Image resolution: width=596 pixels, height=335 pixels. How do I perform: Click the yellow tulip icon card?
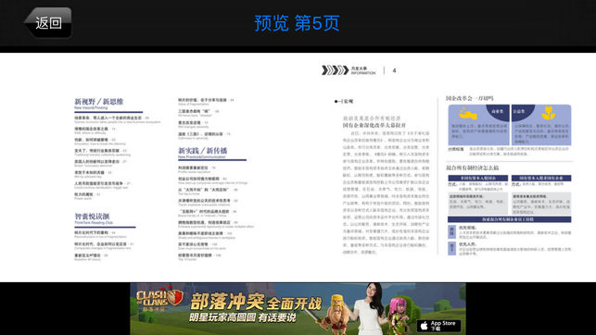(x=541, y=125)
